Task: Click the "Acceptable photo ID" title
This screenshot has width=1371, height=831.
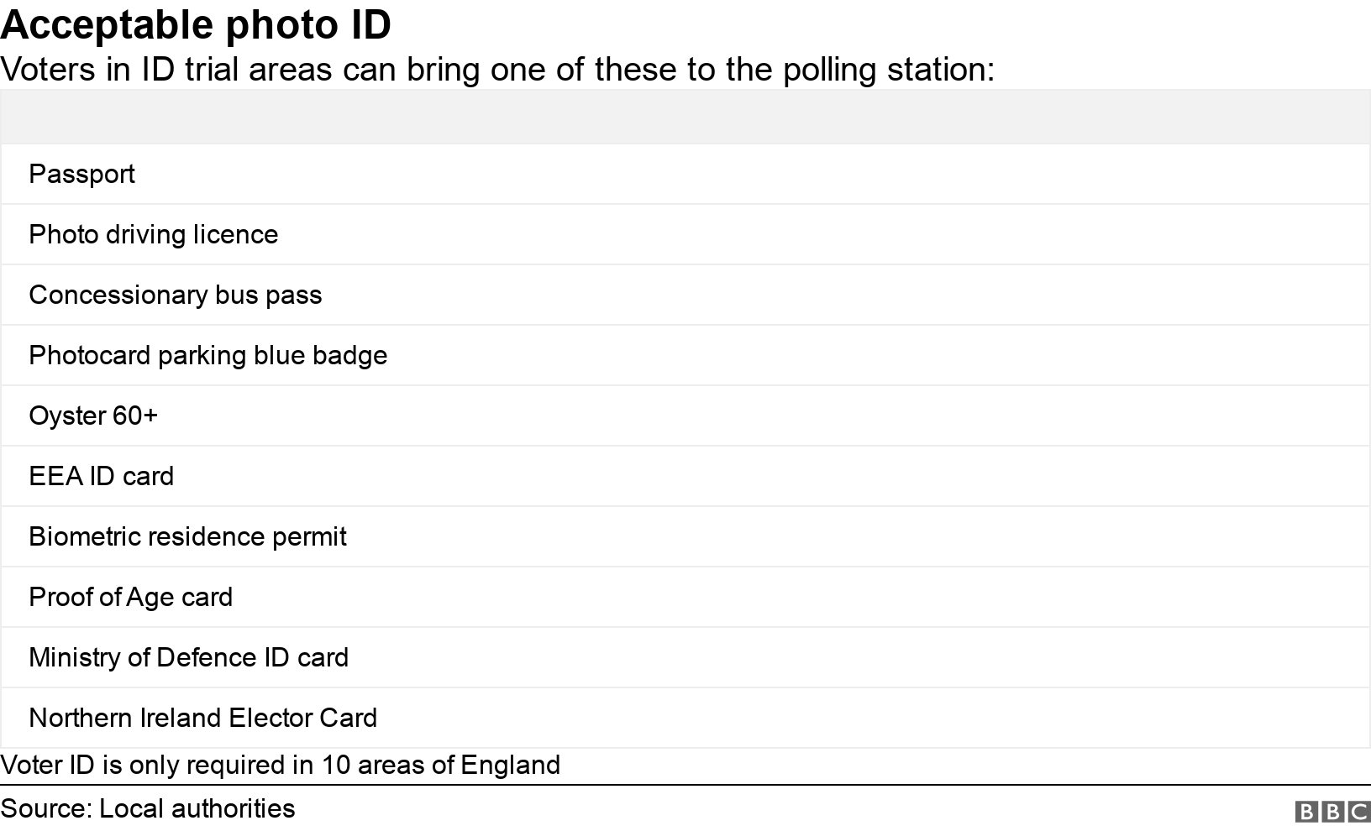Action: click(x=196, y=25)
